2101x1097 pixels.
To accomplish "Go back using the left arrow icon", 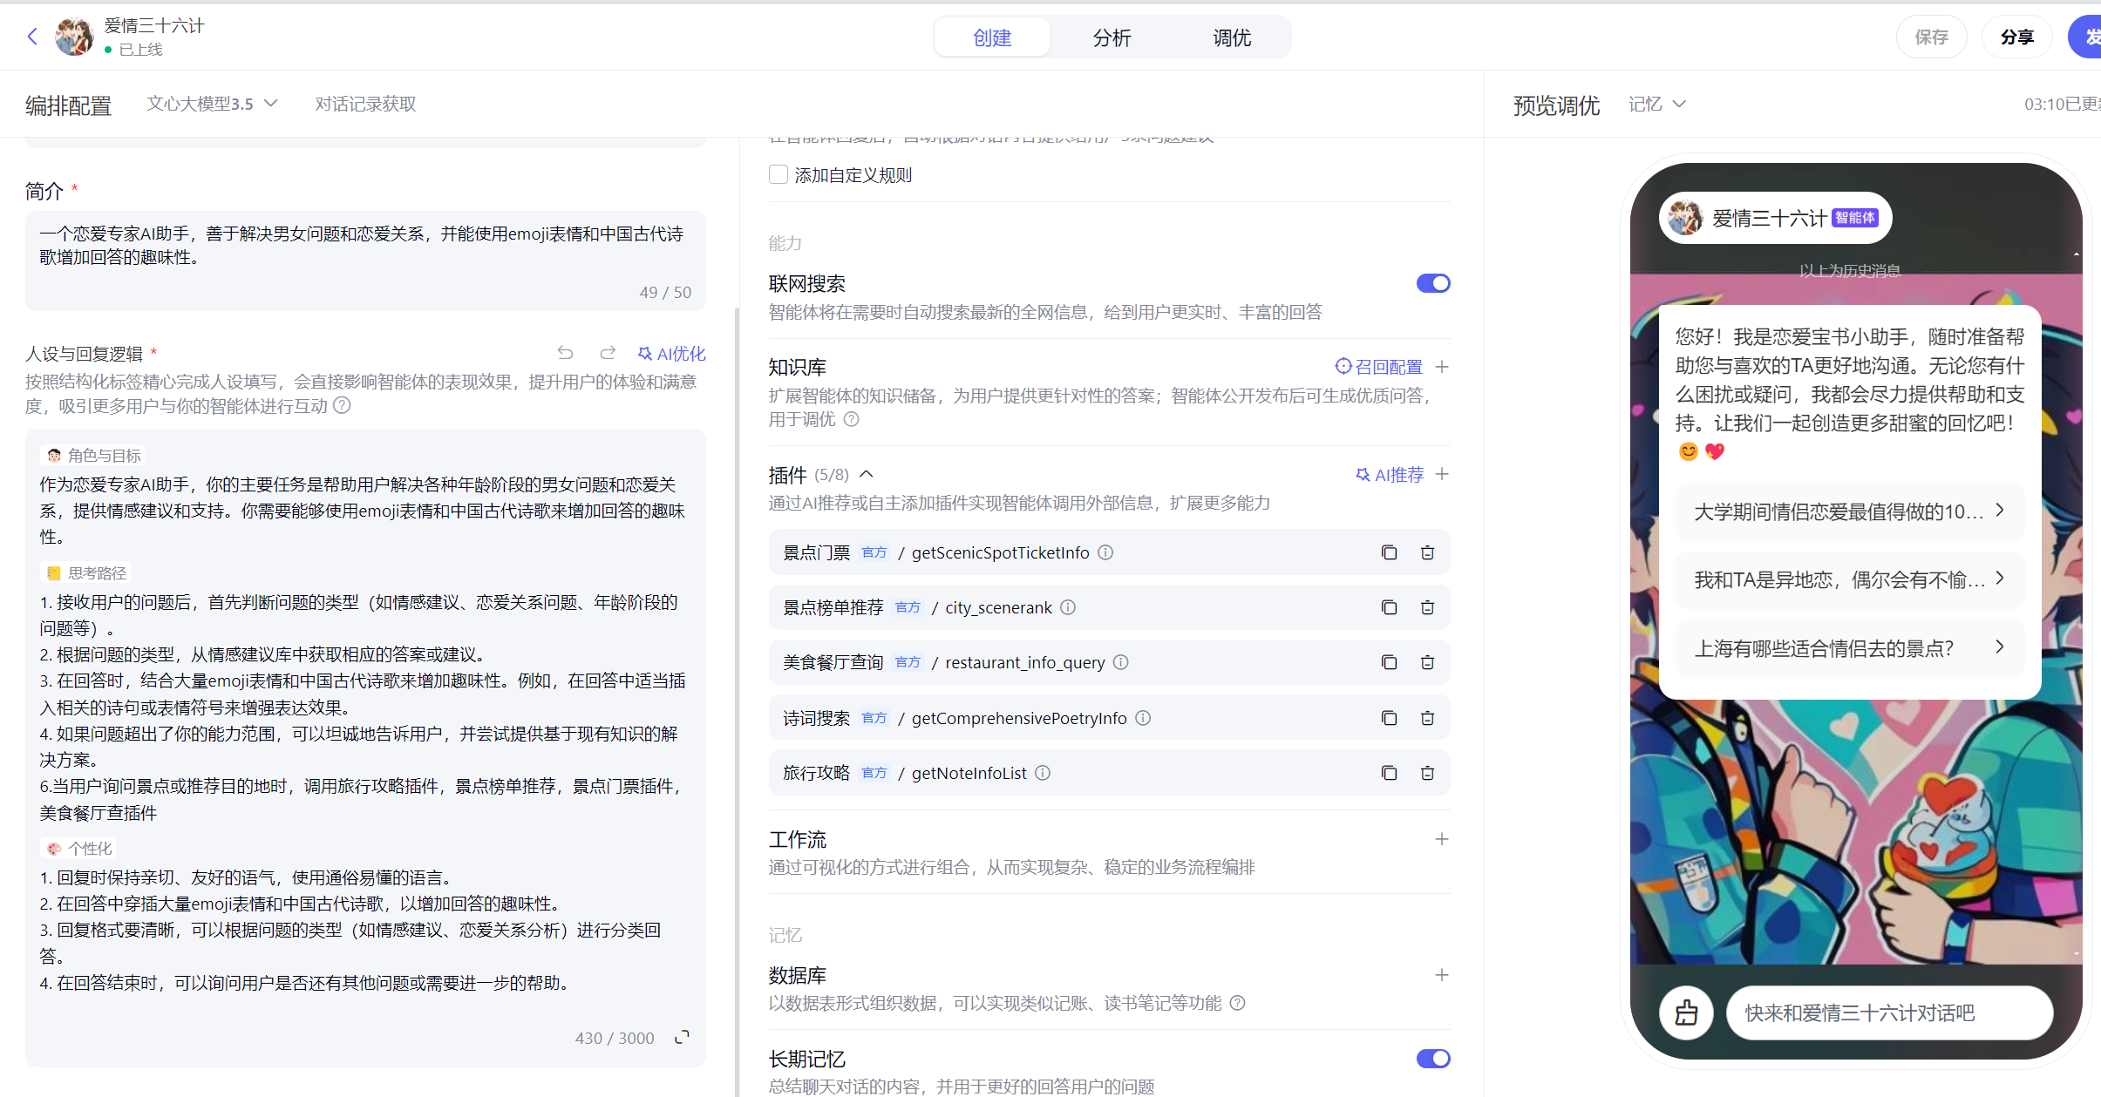I will point(33,37).
